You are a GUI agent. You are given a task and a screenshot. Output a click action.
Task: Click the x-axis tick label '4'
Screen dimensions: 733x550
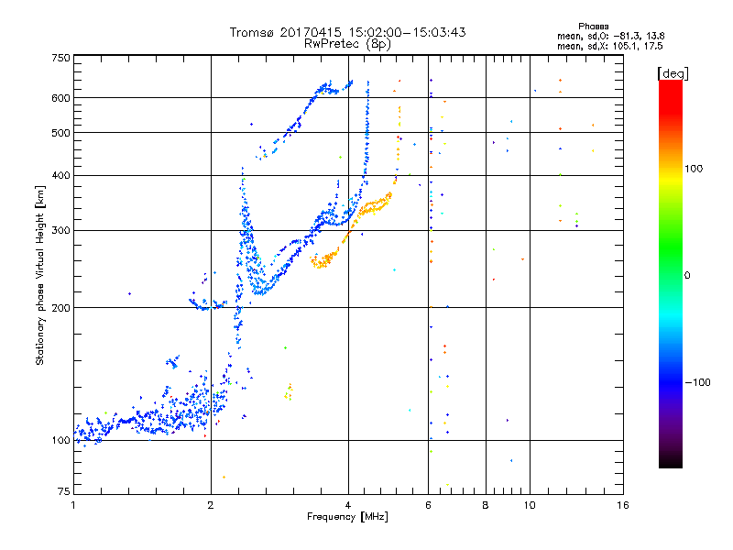click(348, 505)
